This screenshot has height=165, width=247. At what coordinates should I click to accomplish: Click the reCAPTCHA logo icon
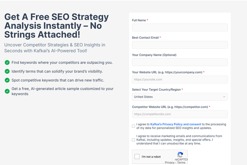(x=180, y=154)
